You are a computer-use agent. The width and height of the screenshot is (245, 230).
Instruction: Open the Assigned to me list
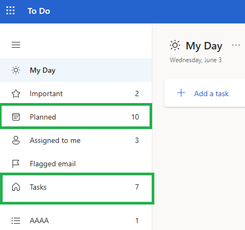[76, 140]
